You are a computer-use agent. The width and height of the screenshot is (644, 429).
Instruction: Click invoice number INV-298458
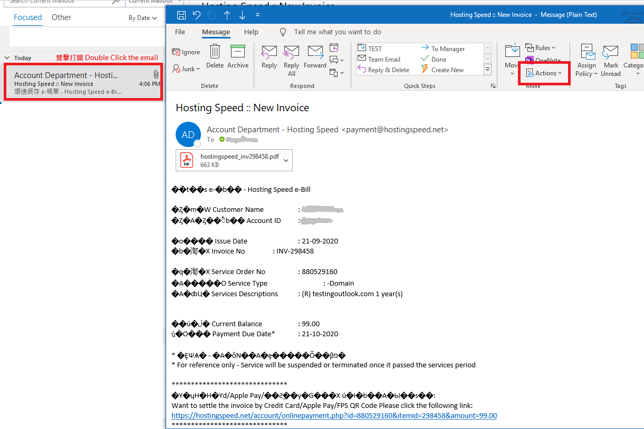point(295,251)
